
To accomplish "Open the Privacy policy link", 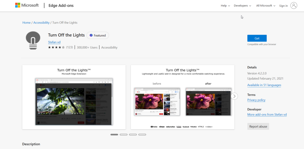I will click(256, 100).
